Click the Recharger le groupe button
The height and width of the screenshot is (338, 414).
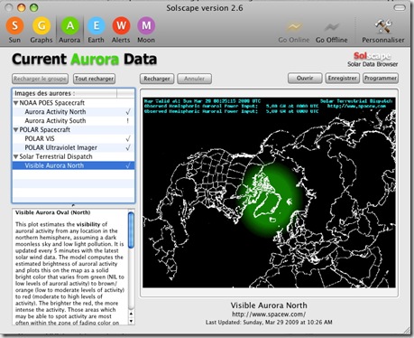click(x=41, y=79)
